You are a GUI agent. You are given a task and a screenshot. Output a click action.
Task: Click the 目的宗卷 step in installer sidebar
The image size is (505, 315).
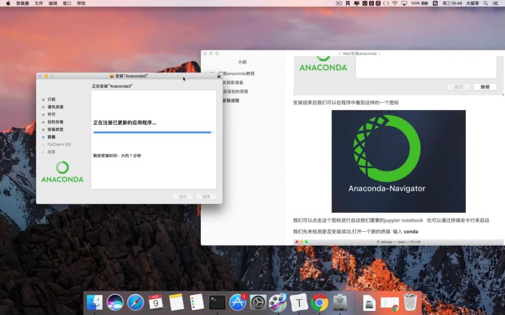(x=55, y=122)
